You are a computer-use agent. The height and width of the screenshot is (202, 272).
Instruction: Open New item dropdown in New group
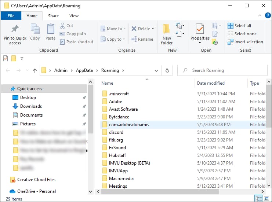pos(180,26)
